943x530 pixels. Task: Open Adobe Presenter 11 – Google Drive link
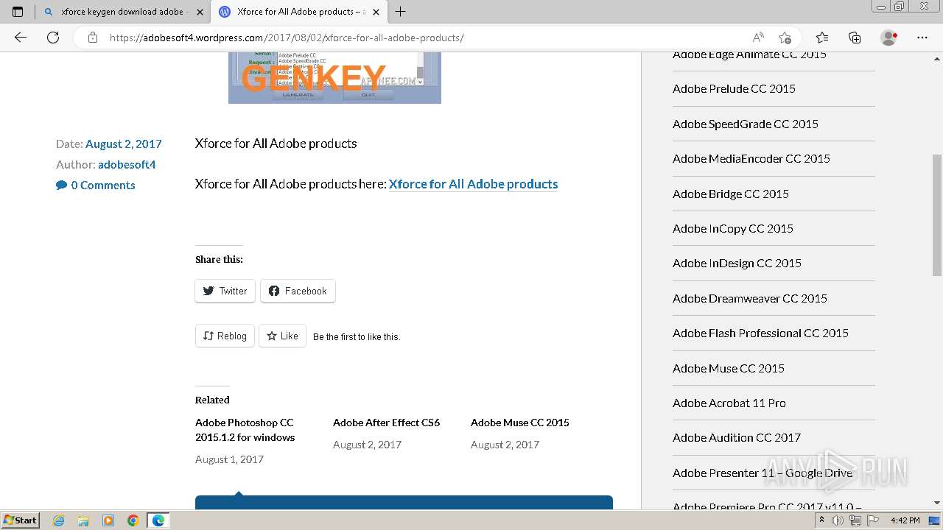[x=763, y=473]
